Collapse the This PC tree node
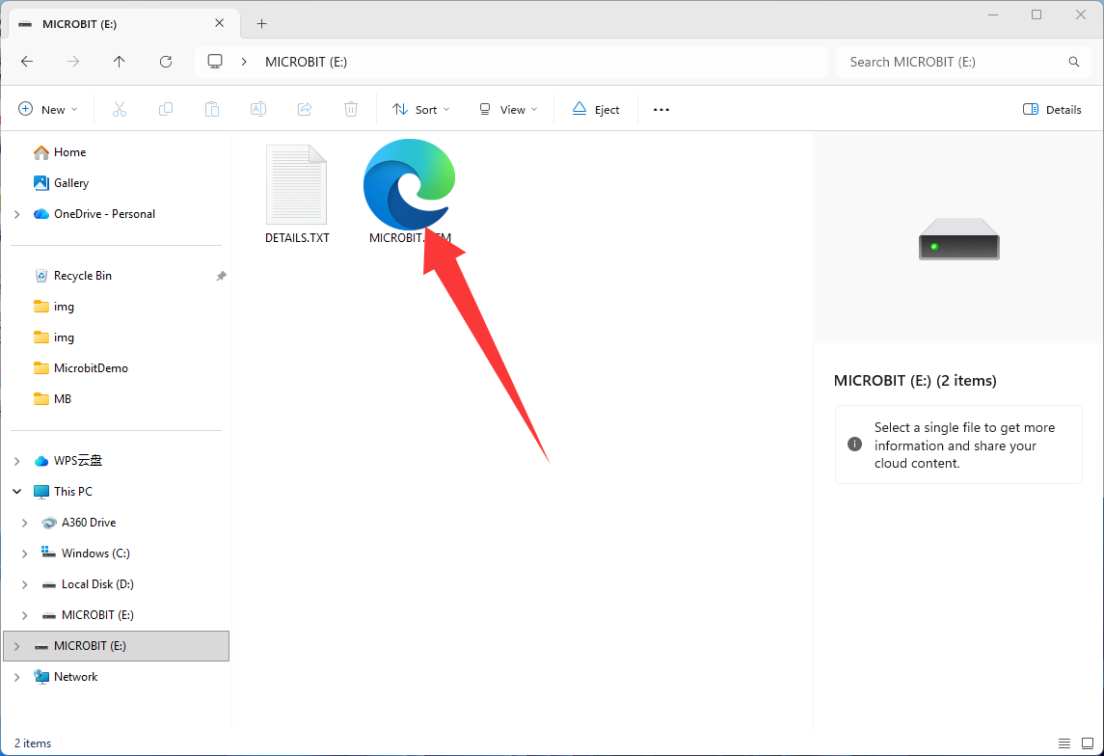Viewport: 1104px width, 756px height. pyautogui.click(x=17, y=492)
